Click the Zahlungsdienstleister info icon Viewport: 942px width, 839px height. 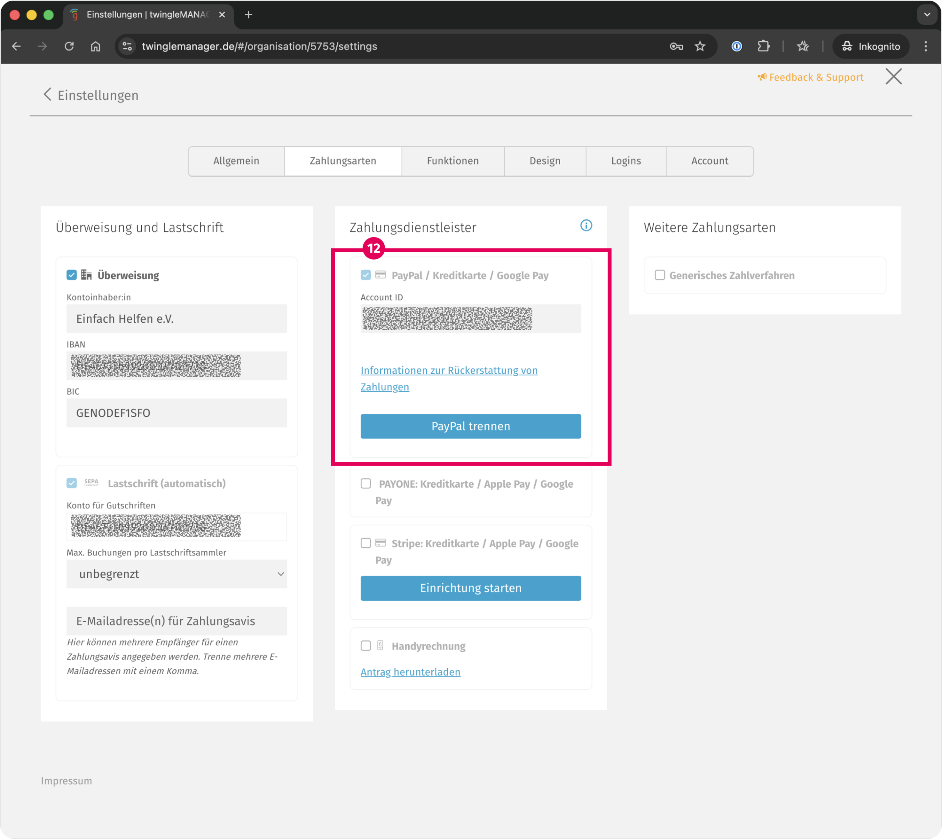(x=586, y=225)
